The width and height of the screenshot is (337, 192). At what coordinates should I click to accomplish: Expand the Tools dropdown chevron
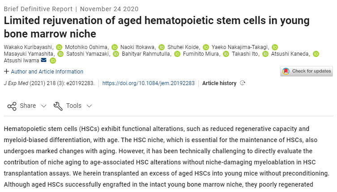tap(89, 106)
